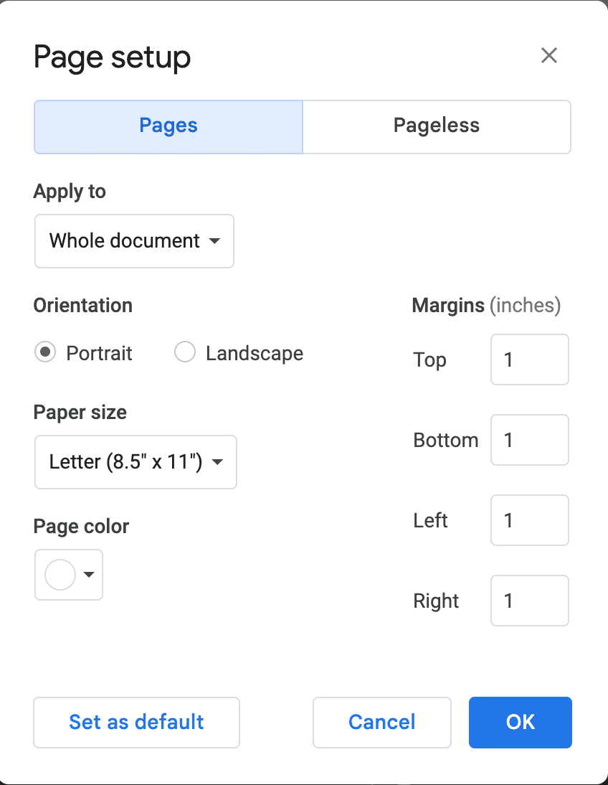Click the white Page color circle
Viewport: 608px width, 785px height.
(x=60, y=575)
